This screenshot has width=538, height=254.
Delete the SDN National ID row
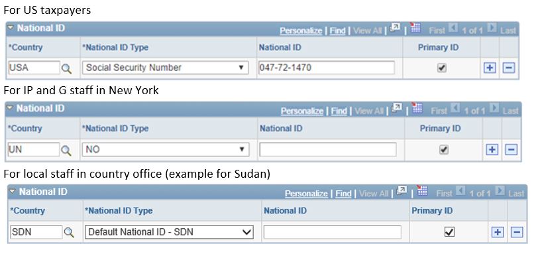coord(516,232)
